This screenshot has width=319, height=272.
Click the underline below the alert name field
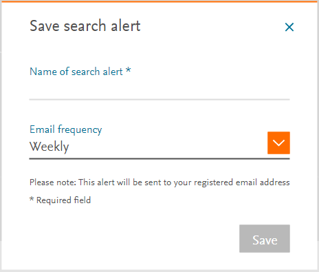click(x=159, y=99)
